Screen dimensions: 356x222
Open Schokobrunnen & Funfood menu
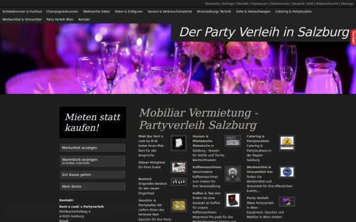22,12
